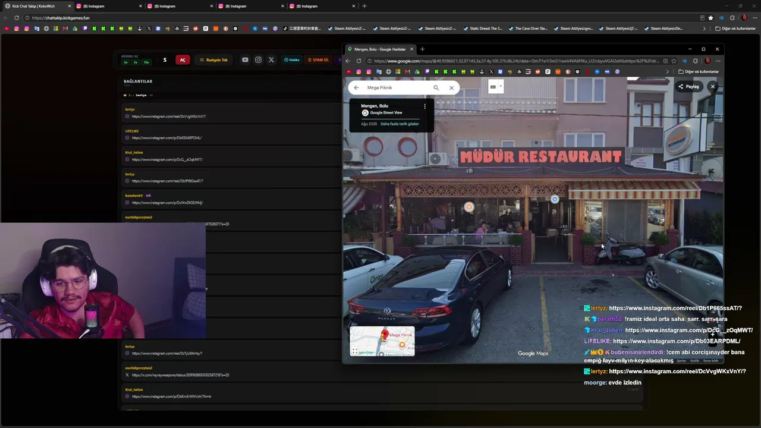This screenshot has width=761, height=428.
Task: Click the blue place pin in Street View
Action: 555,199
